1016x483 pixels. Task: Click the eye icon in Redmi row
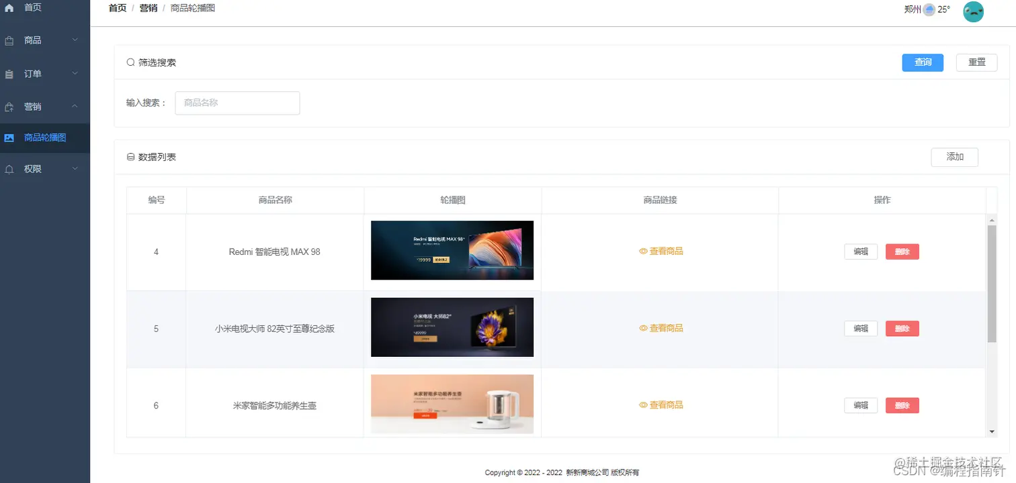643,252
